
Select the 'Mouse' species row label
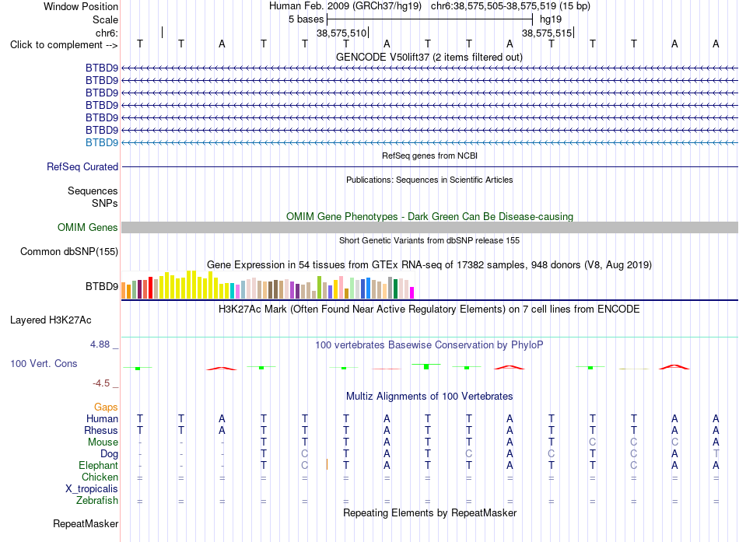(103, 442)
